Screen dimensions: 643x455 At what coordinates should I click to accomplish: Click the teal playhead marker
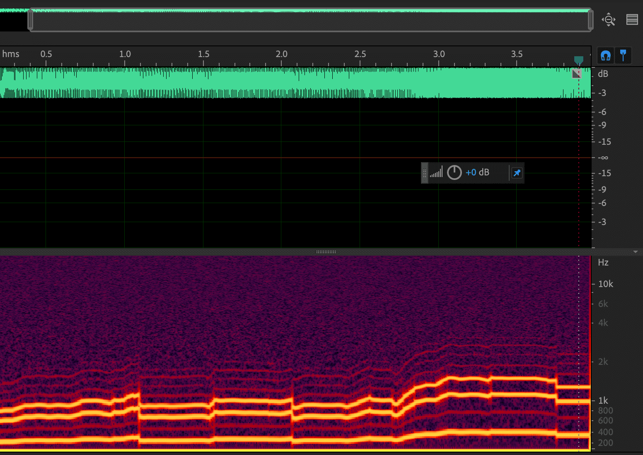pos(578,60)
